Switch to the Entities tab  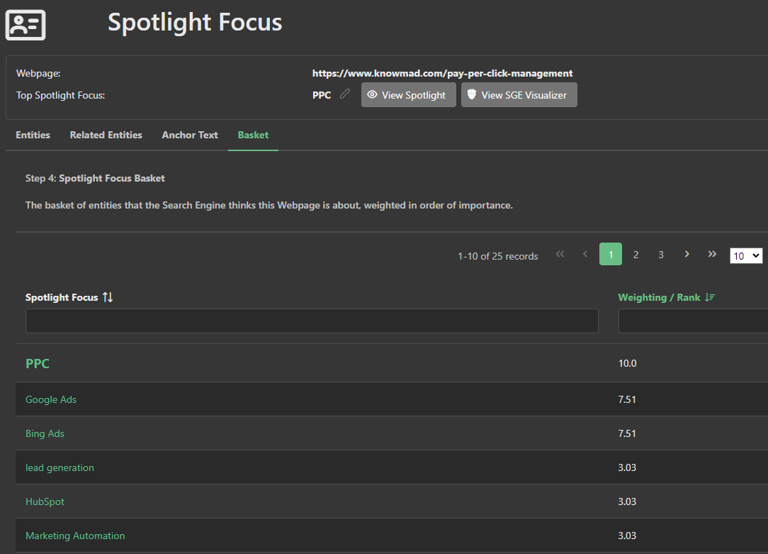click(x=33, y=135)
